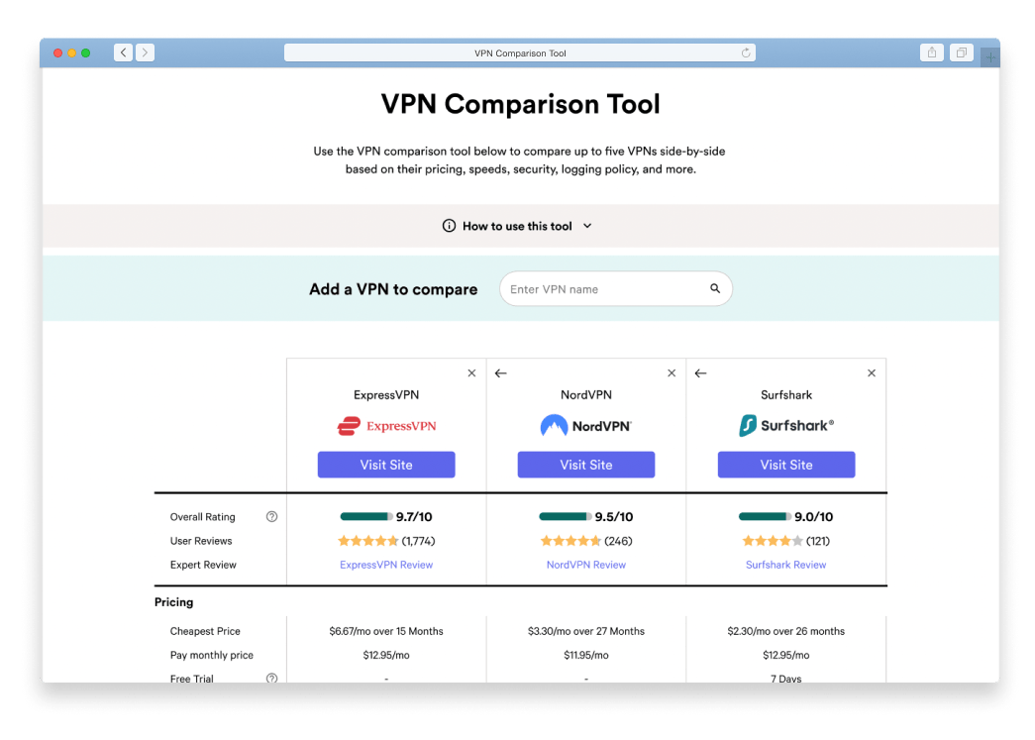Reload the page using the refresh icon
The height and width of the screenshot is (740, 1035).
745,53
